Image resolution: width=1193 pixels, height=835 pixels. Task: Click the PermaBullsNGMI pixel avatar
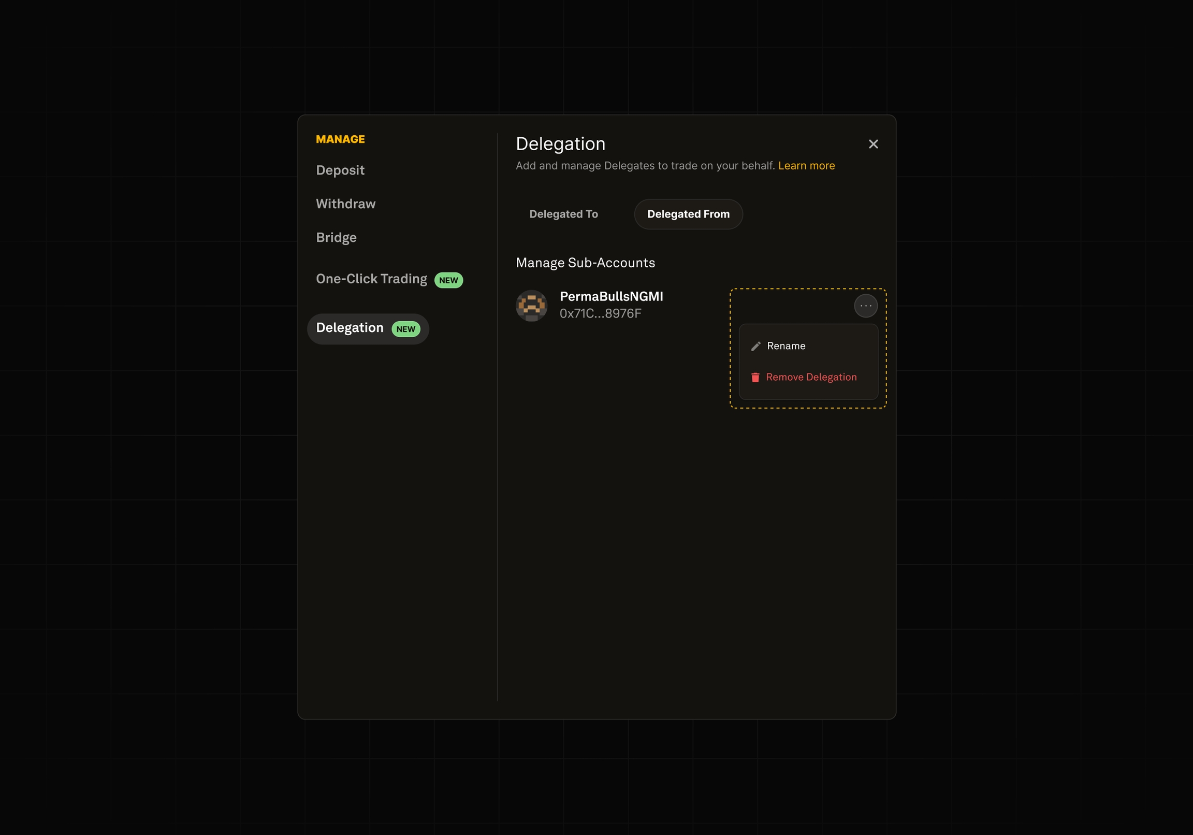531,306
